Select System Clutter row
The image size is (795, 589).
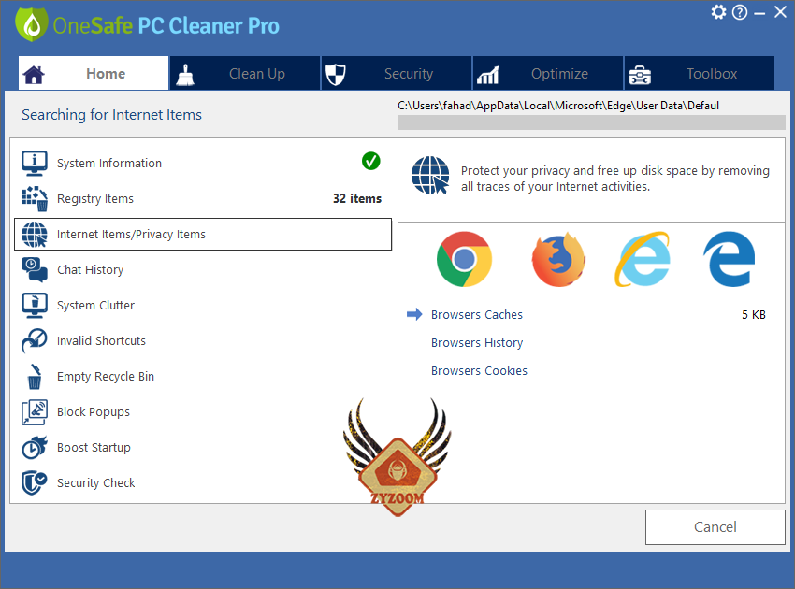[203, 305]
